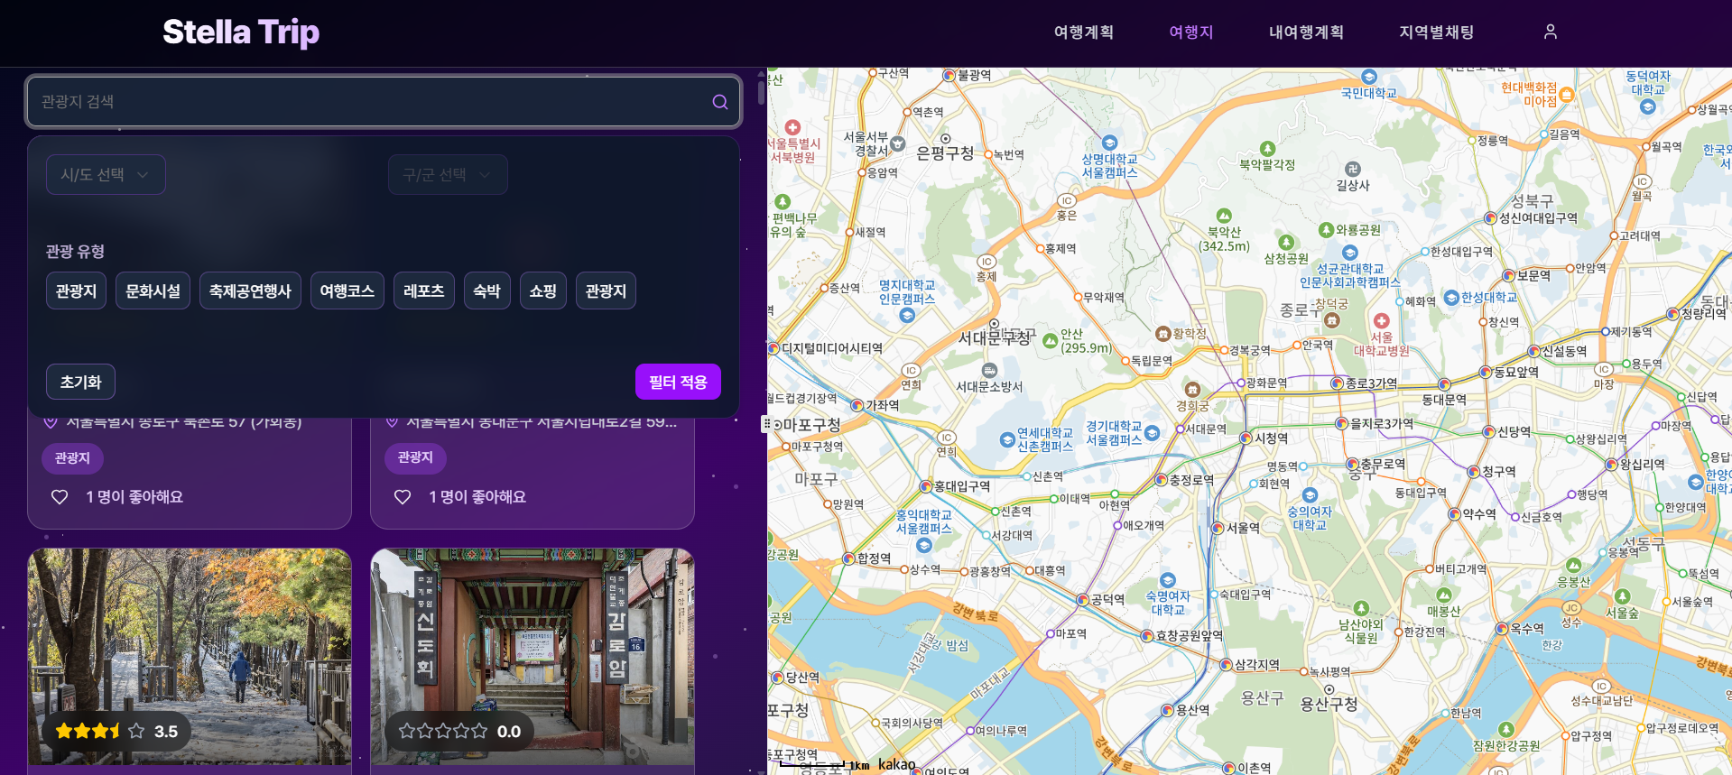Click 홍대입구역 station marker

[925, 486]
